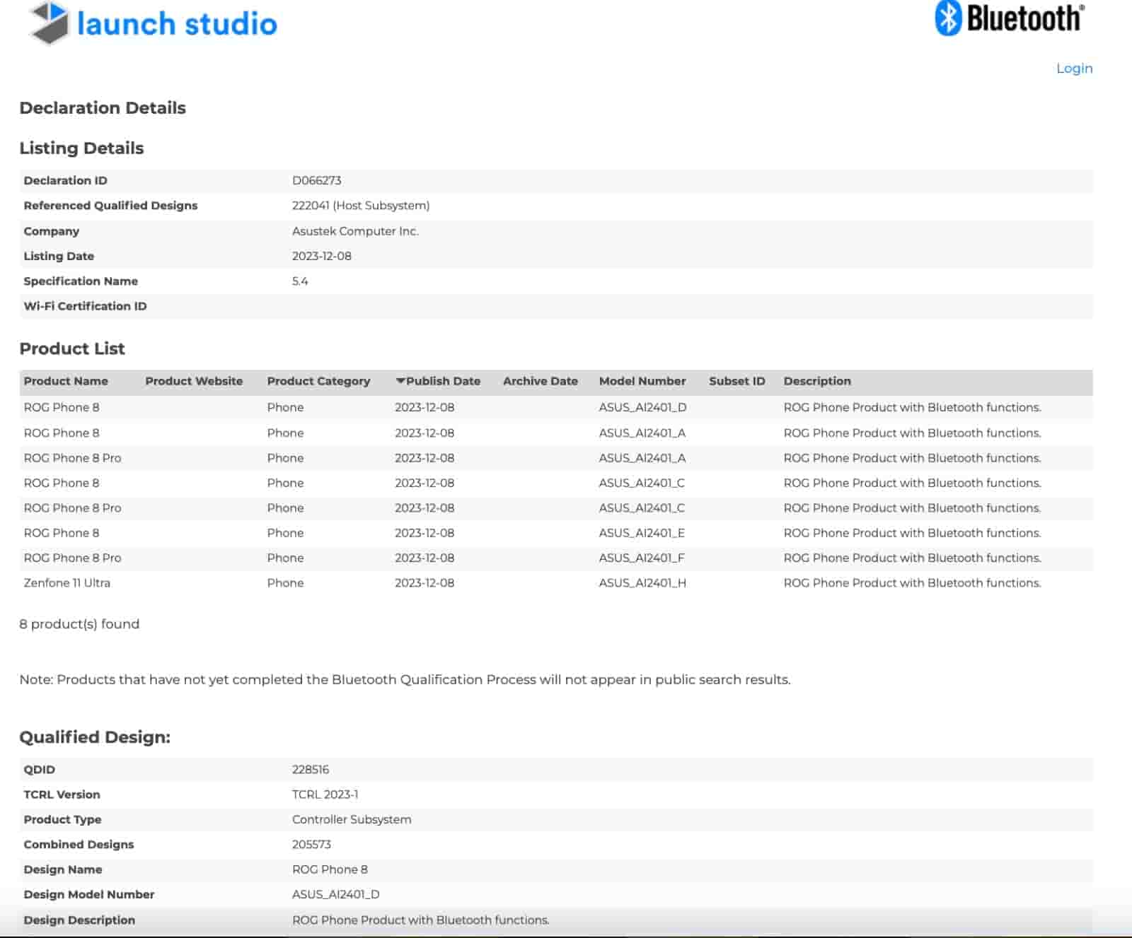Click the Launch Studio logo icon
Image resolution: width=1132 pixels, height=938 pixels.
(49, 23)
